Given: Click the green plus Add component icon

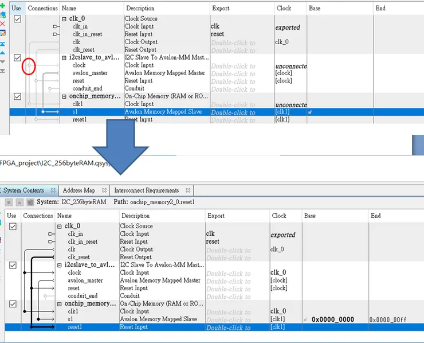Looking at the screenshot, I should (2, 6).
